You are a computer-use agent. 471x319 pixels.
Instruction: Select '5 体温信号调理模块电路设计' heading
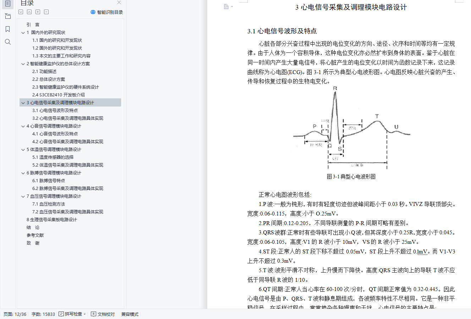coord(54,150)
